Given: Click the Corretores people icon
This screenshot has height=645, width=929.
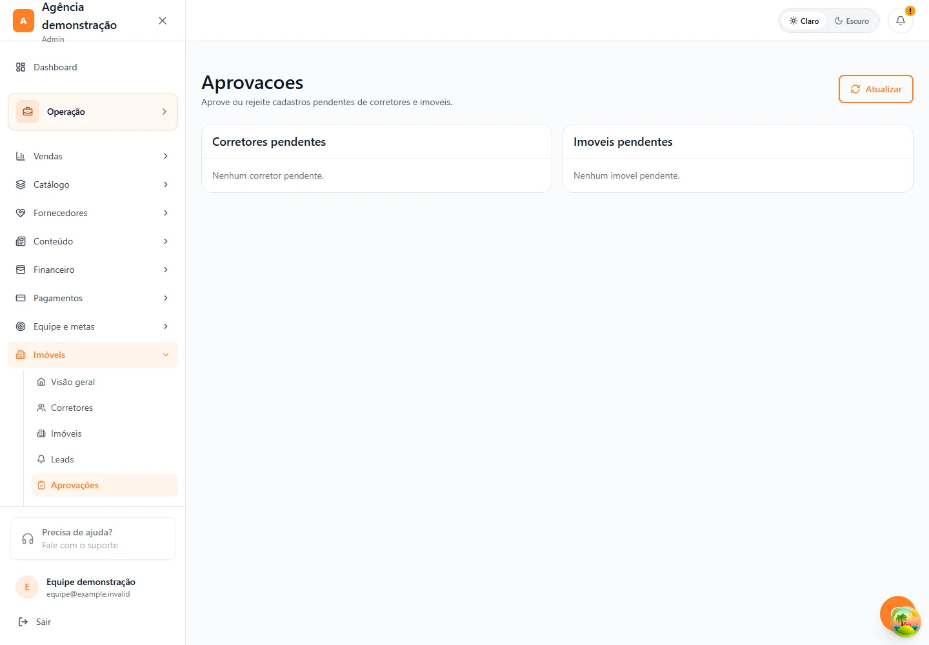Looking at the screenshot, I should [x=41, y=408].
